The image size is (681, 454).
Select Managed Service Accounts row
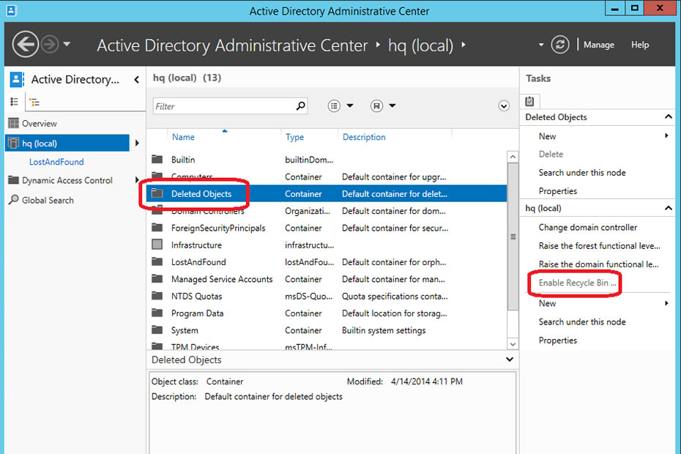pyautogui.click(x=327, y=279)
